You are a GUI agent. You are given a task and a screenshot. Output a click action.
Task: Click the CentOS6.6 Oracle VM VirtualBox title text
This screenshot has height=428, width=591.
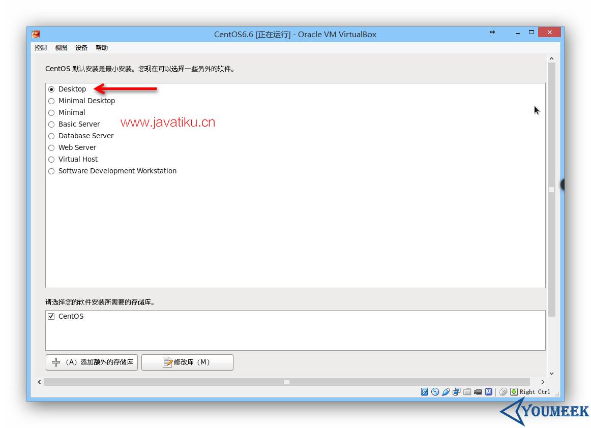pyautogui.click(x=295, y=34)
